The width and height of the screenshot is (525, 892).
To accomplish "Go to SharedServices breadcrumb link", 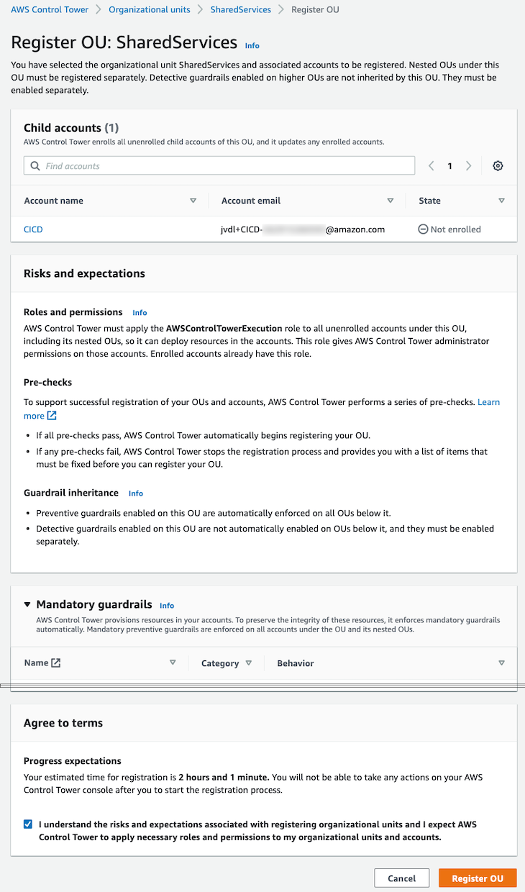I will 240,10.
